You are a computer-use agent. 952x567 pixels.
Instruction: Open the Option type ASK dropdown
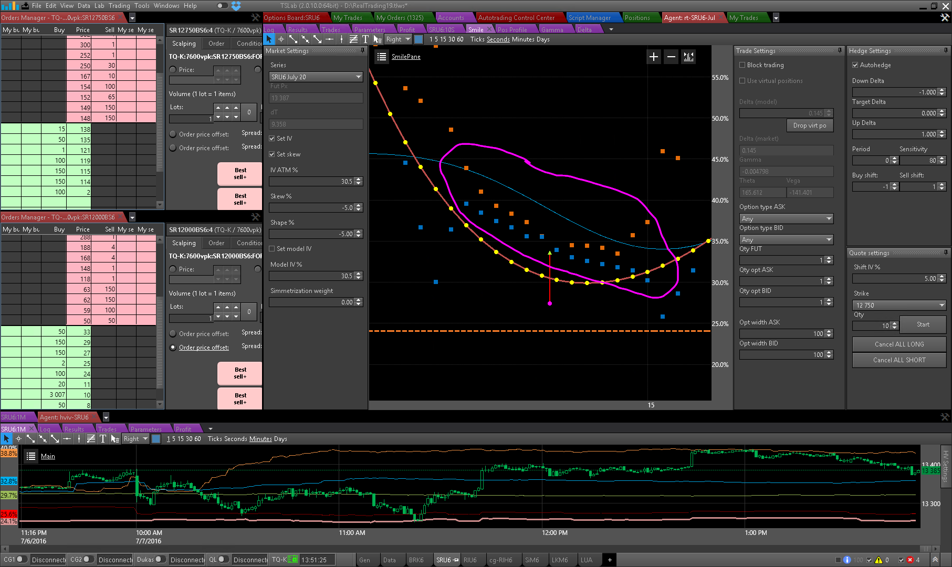[786, 218]
